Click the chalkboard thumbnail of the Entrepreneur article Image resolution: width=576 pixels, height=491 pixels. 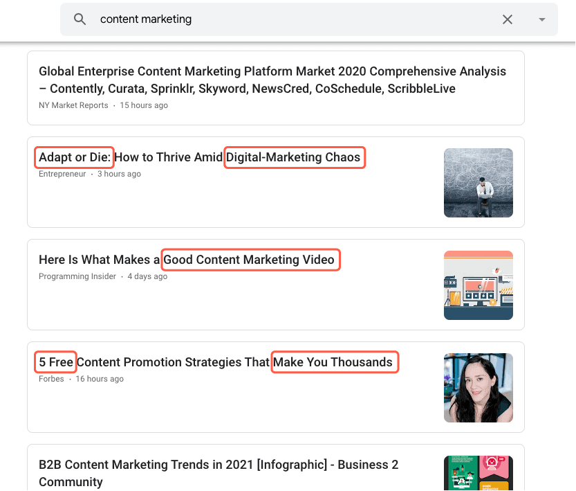click(478, 183)
